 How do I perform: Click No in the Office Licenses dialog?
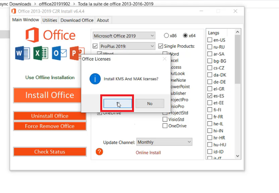tap(150, 104)
